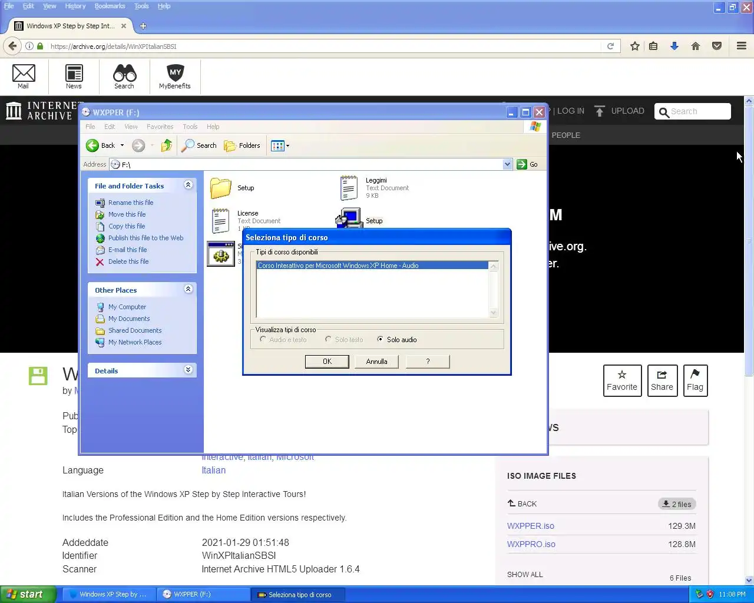Open the MyBenefits shield icon

(175, 76)
